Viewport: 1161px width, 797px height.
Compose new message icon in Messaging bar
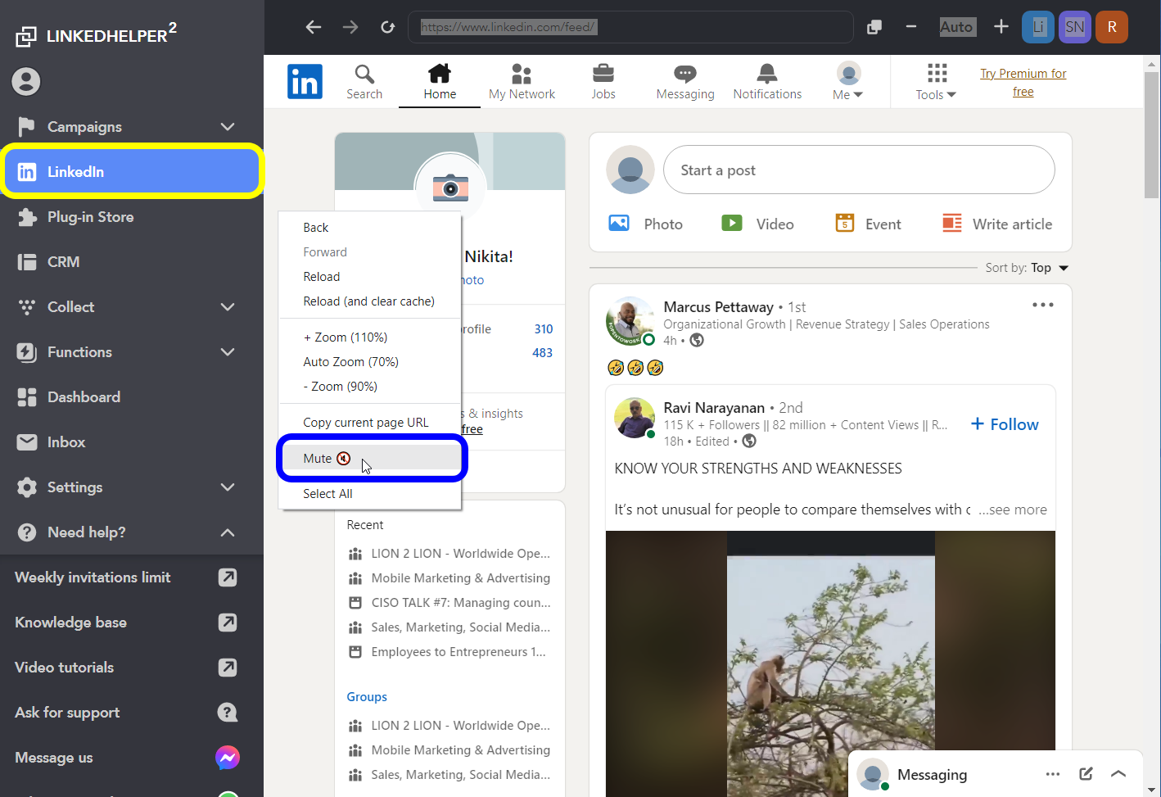pyautogui.click(x=1086, y=774)
